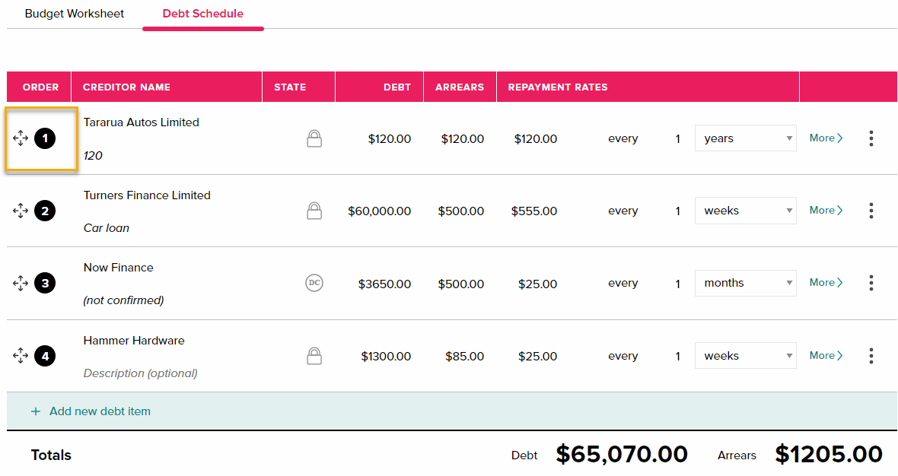The height and width of the screenshot is (476, 898).
Task: Click the move handle for Tararua Autos Limited
Action: click(21, 138)
